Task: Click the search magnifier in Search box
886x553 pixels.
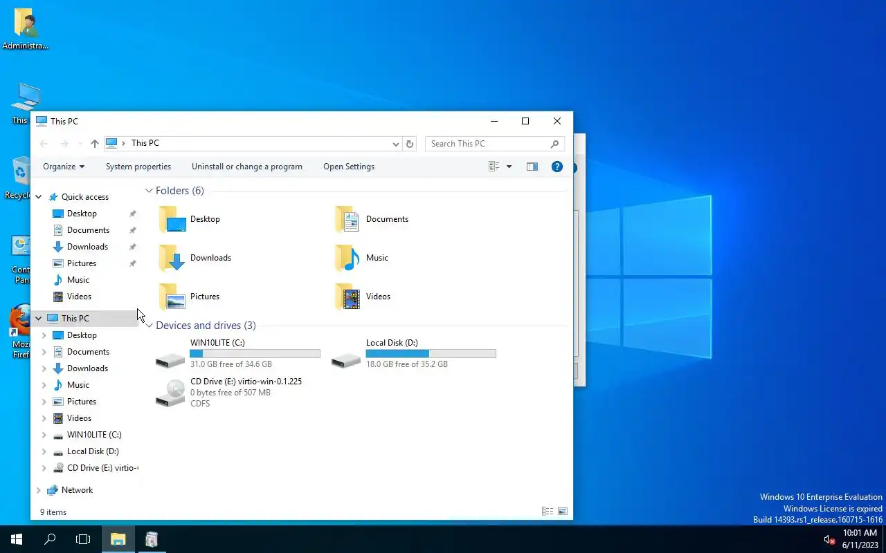Action: pyautogui.click(x=554, y=144)
